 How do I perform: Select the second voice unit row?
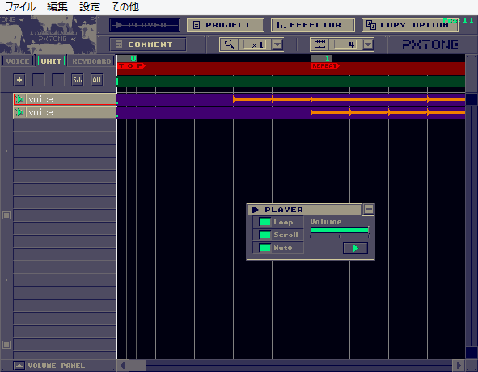click(x=65, y=112)
